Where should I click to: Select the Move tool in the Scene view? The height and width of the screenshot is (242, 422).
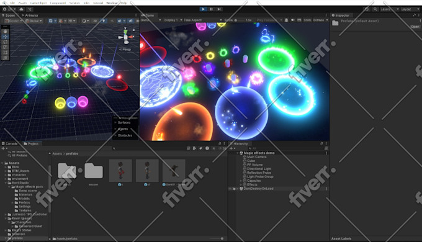[x=6, y=37]
